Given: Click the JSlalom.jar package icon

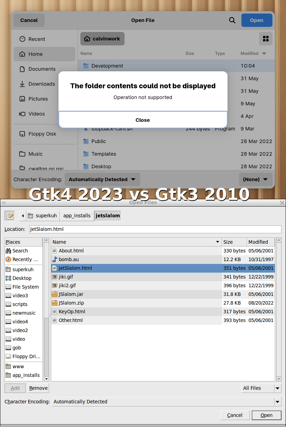Looking at the screenshot, I should [x=55, y=294].
